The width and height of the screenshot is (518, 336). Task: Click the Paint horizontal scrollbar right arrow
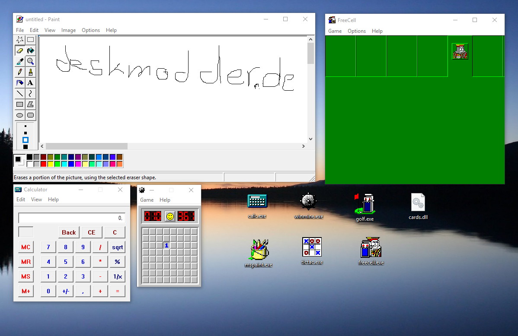click(303, 146)
